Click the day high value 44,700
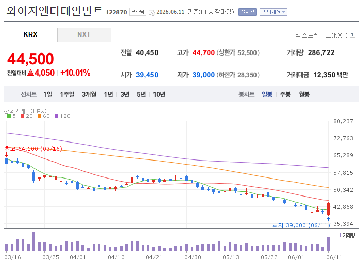 pos(203,53)
